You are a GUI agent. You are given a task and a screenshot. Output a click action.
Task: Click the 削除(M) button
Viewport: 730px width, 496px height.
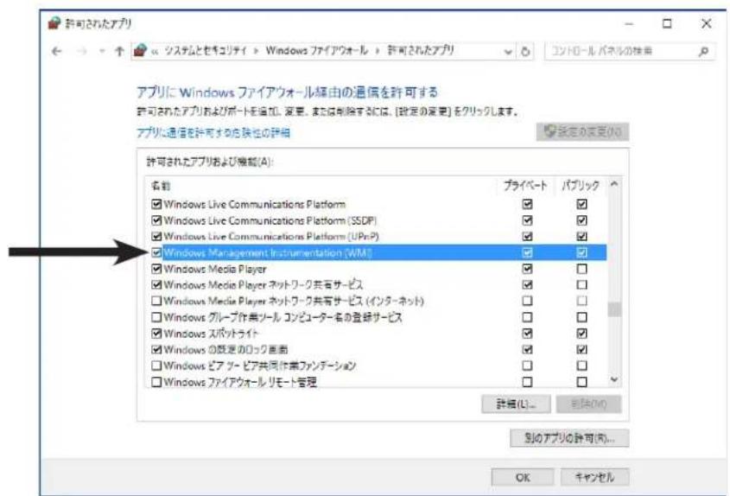[x=588, y=404]
